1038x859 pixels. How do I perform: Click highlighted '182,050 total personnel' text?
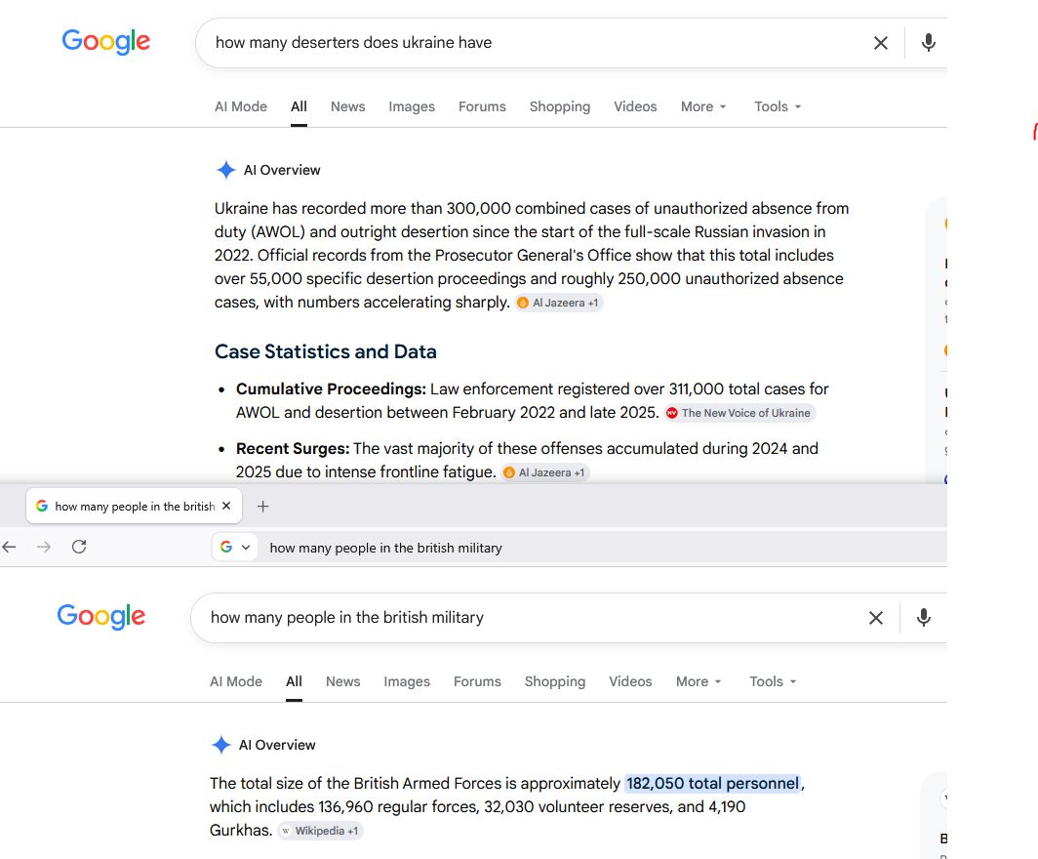coord(712,784)
